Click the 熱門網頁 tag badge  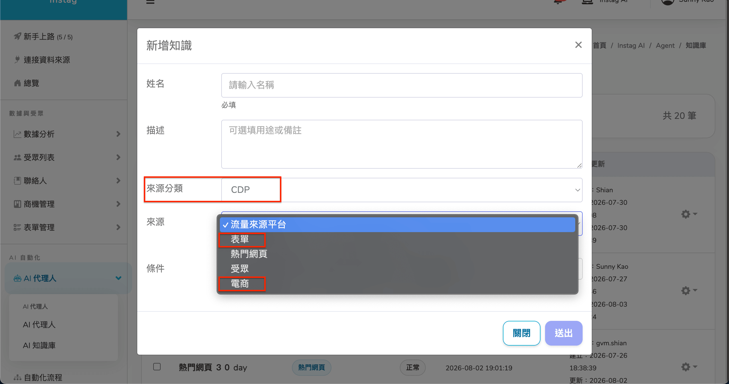[312, 368]
